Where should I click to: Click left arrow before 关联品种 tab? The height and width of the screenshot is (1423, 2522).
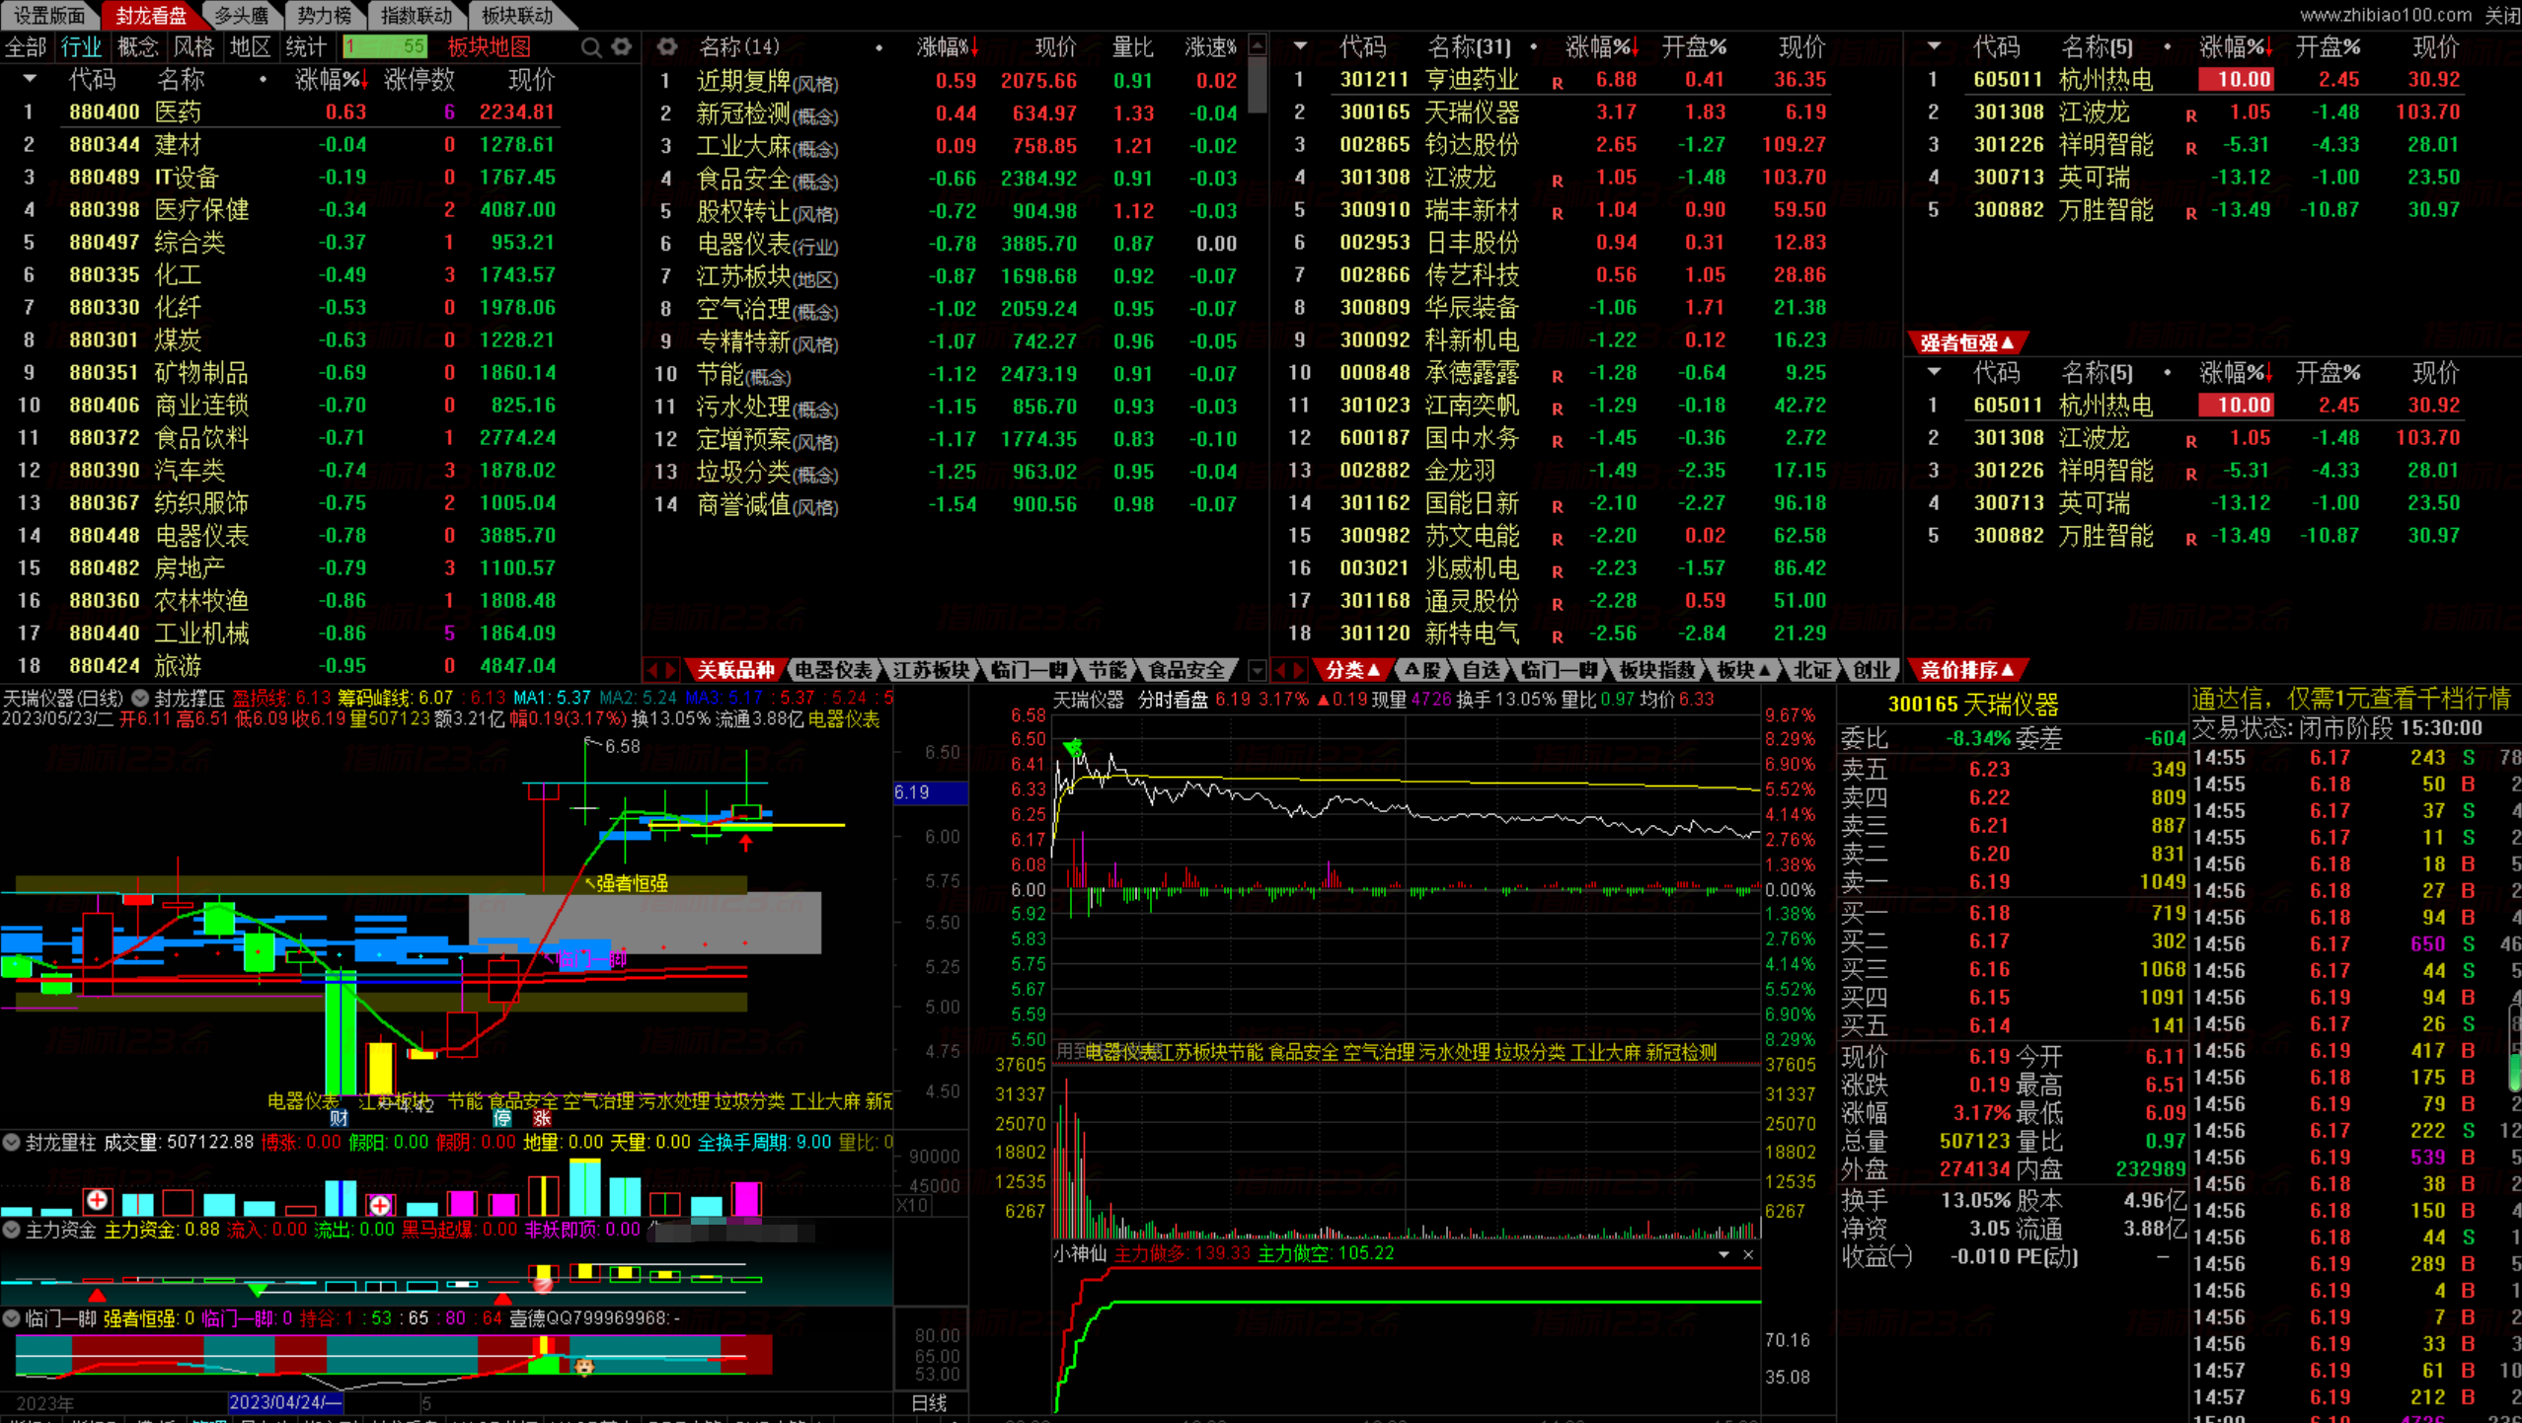653,670
